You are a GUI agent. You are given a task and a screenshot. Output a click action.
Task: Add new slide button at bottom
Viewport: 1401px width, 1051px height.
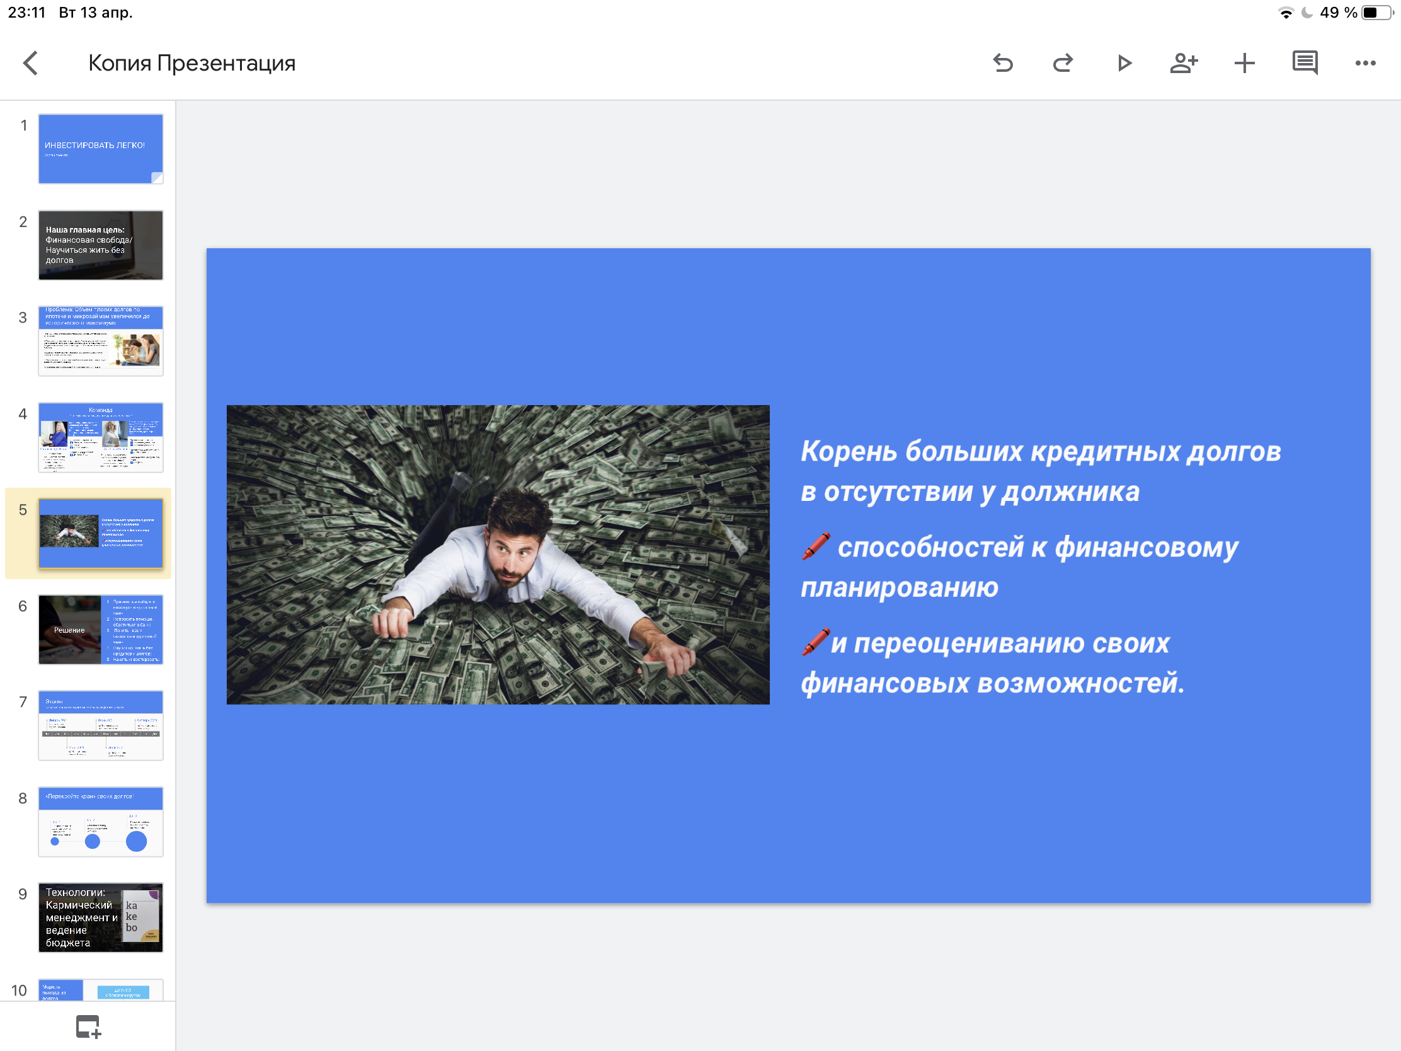coord(89,1026)
